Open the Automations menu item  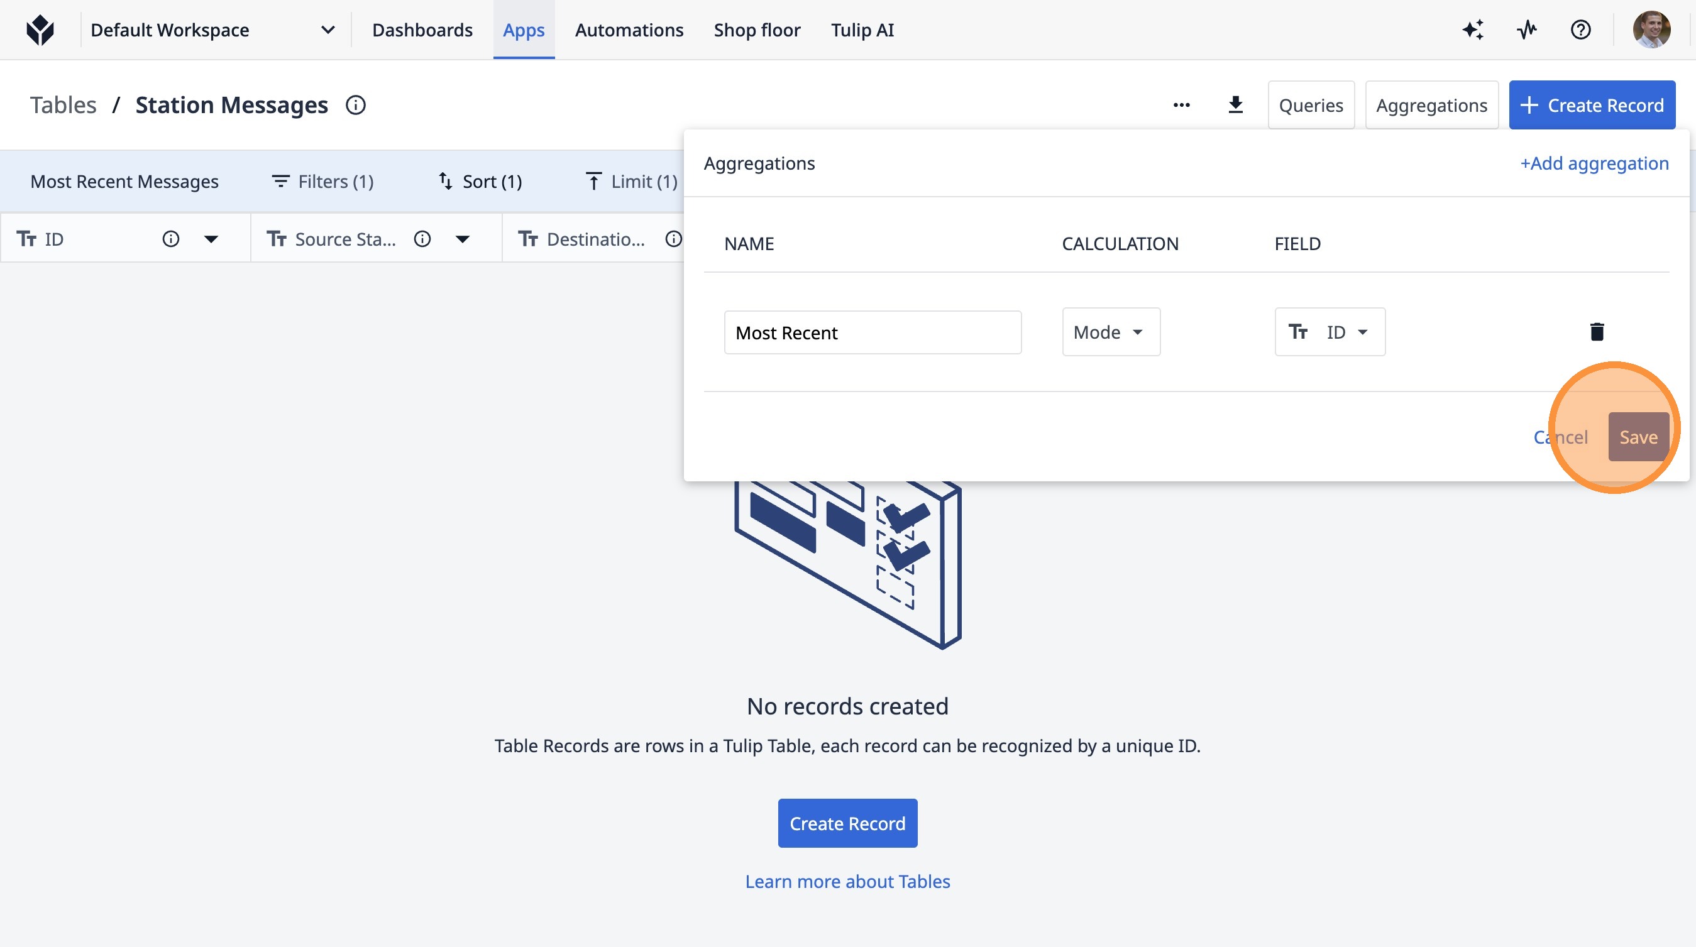(629, 30)
